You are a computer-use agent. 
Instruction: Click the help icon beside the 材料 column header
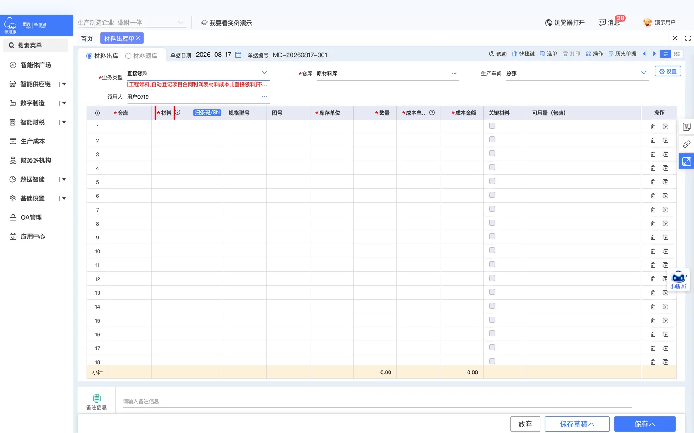coord(177,112)
